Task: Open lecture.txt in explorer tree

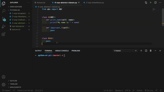Action: coord(16,30)
